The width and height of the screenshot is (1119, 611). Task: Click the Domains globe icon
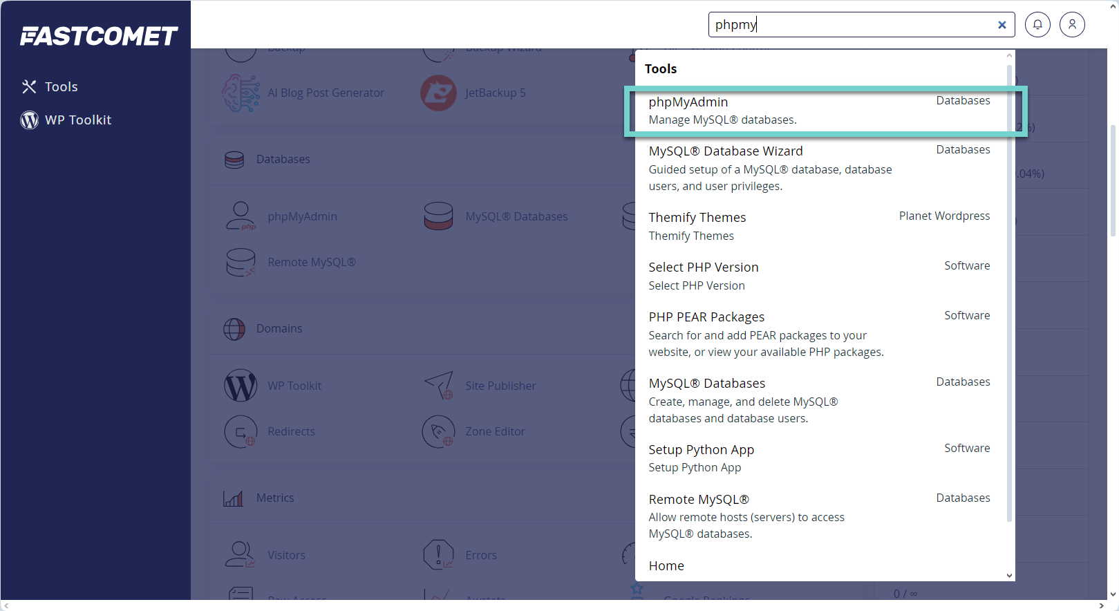(234, 329)
